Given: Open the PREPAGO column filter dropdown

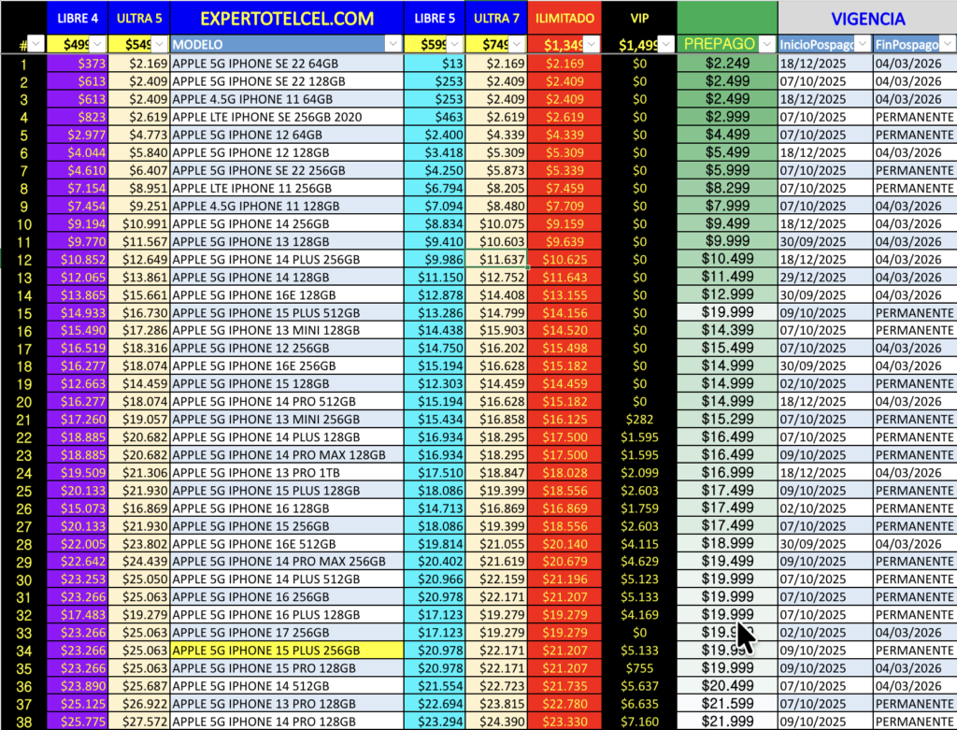Looking at the screenshot, I should (x=765, y=44).
